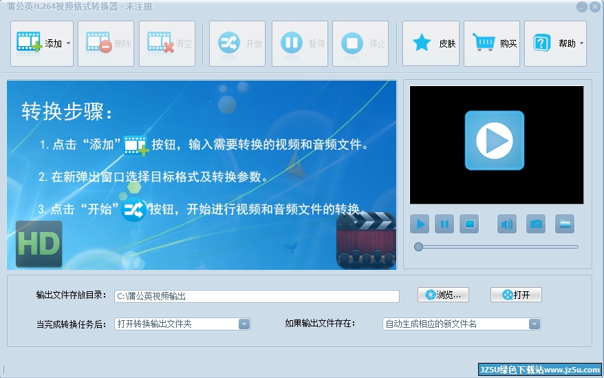Toggle the preview volume speaker icon
The image size is (604, 378).
[x=507, y=224]
